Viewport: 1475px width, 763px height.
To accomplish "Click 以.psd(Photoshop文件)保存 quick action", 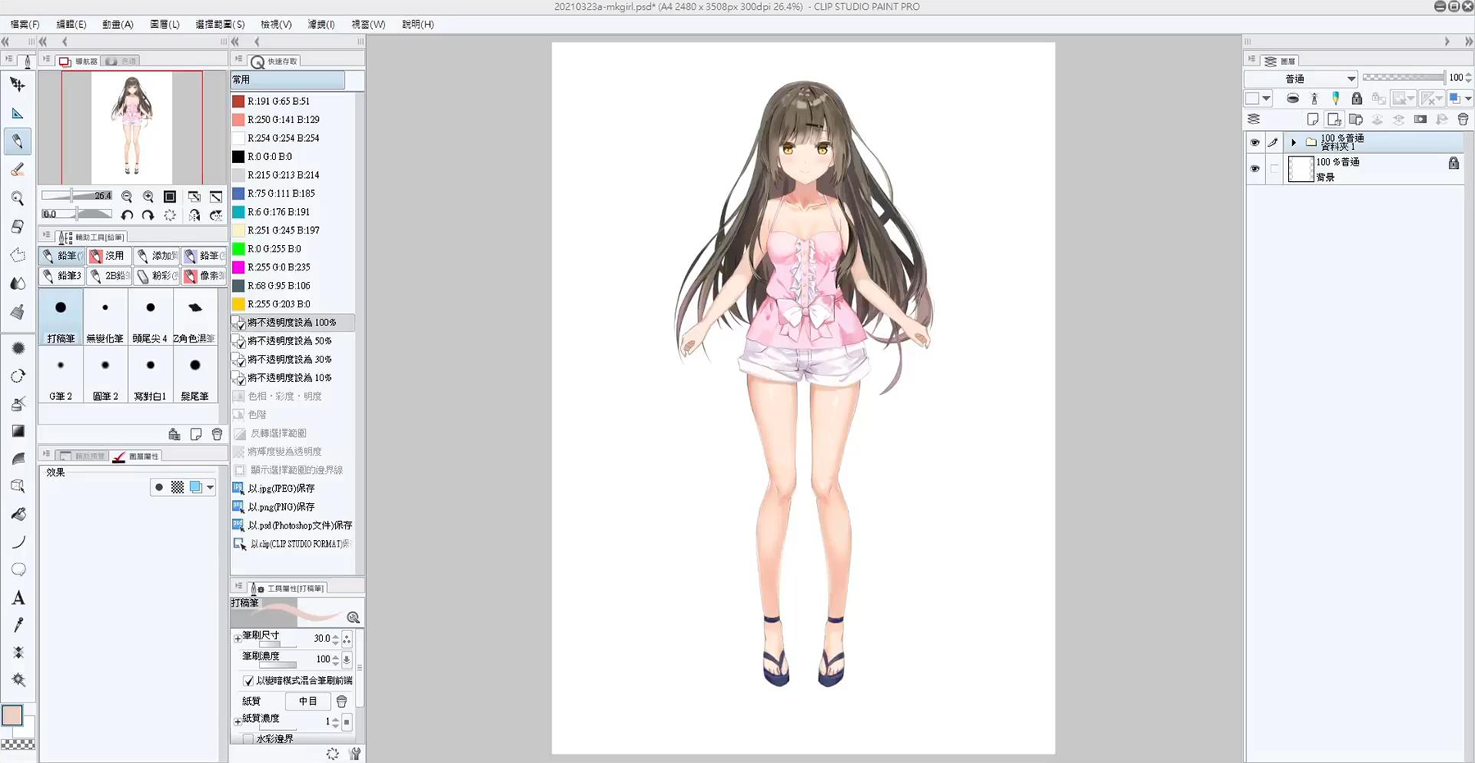I will pos(293,525).
